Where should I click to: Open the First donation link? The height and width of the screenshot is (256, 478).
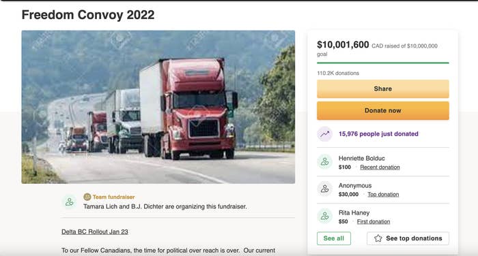374,222
